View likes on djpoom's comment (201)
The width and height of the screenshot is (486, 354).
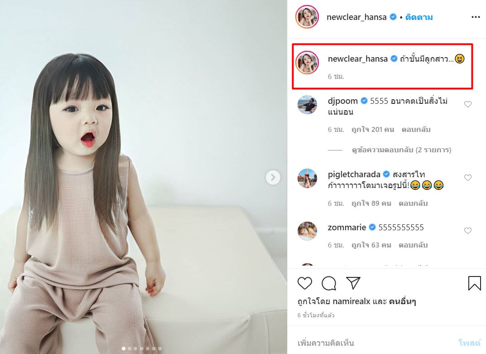point(373,129)
